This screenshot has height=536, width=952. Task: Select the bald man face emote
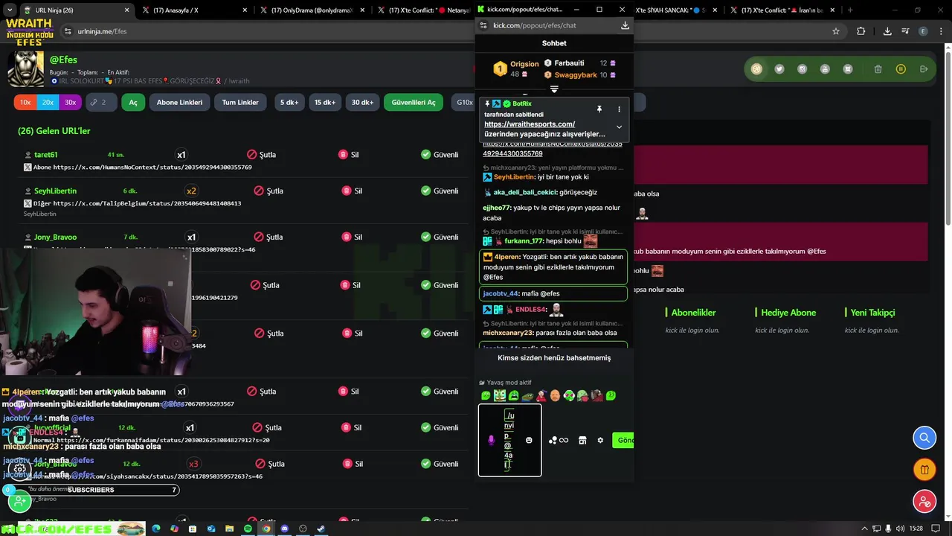click(555, 395)
